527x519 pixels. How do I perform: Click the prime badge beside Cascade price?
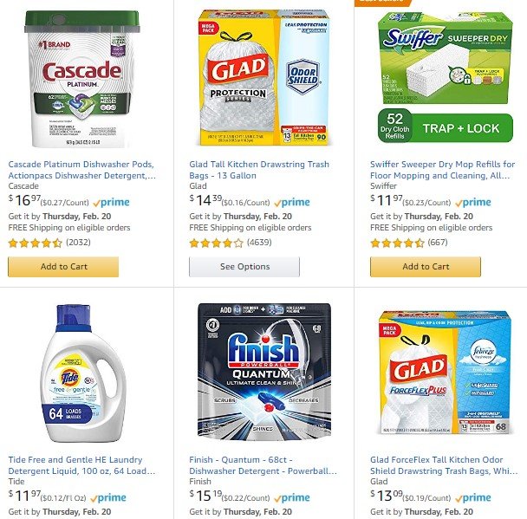111,202
